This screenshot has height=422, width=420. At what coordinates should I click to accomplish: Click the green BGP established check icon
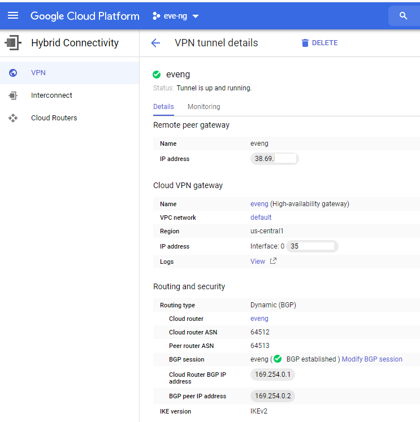[x=278, y=359]
